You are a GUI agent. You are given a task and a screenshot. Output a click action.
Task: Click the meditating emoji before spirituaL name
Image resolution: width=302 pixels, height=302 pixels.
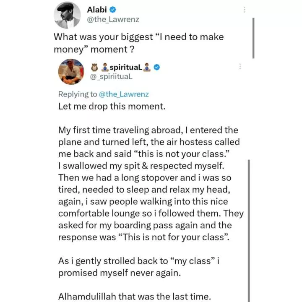coord(105,67)
